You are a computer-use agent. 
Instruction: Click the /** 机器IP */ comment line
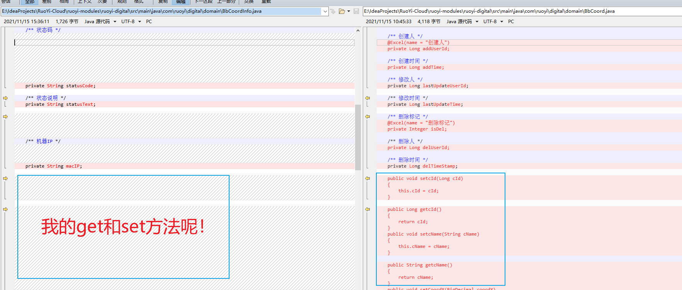43,141
